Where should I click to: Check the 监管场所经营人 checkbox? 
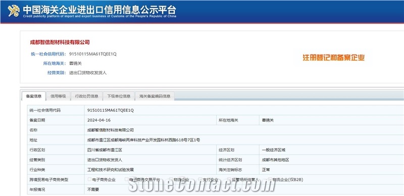coord(229,179)
